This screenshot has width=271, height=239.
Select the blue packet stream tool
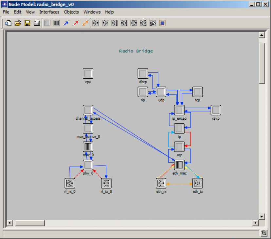(66, 23)
